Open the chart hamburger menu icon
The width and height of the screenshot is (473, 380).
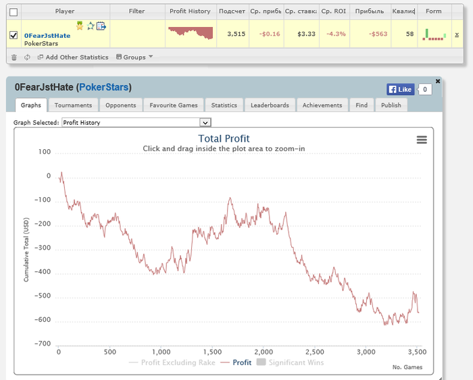point(422,140)
